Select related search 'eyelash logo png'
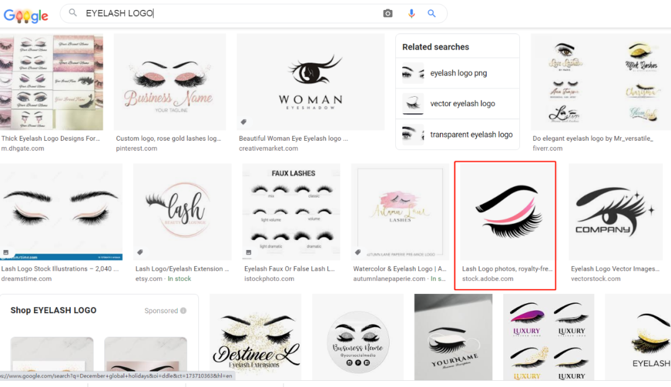Image resolution: width=671 pixels, height=387 pixels. (457, 73)
